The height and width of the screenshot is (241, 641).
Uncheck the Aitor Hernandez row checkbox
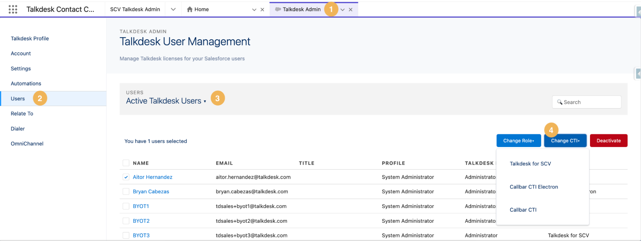click(126, 177)
